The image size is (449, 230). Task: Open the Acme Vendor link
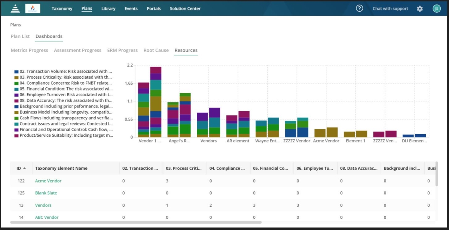point(48,181)
